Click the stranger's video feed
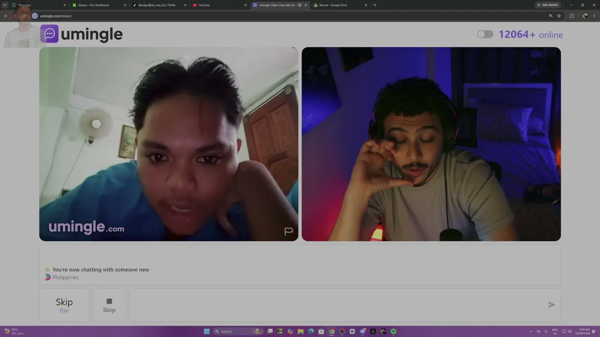Image resolution: width=600 pixels, height=337 pixels. click(169, 144)
